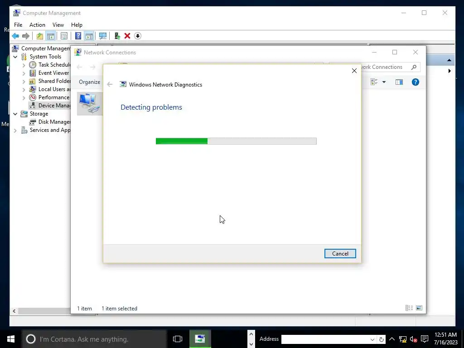Open the View menu
This screenshot has height=348, width=464.
click(58, 25)
